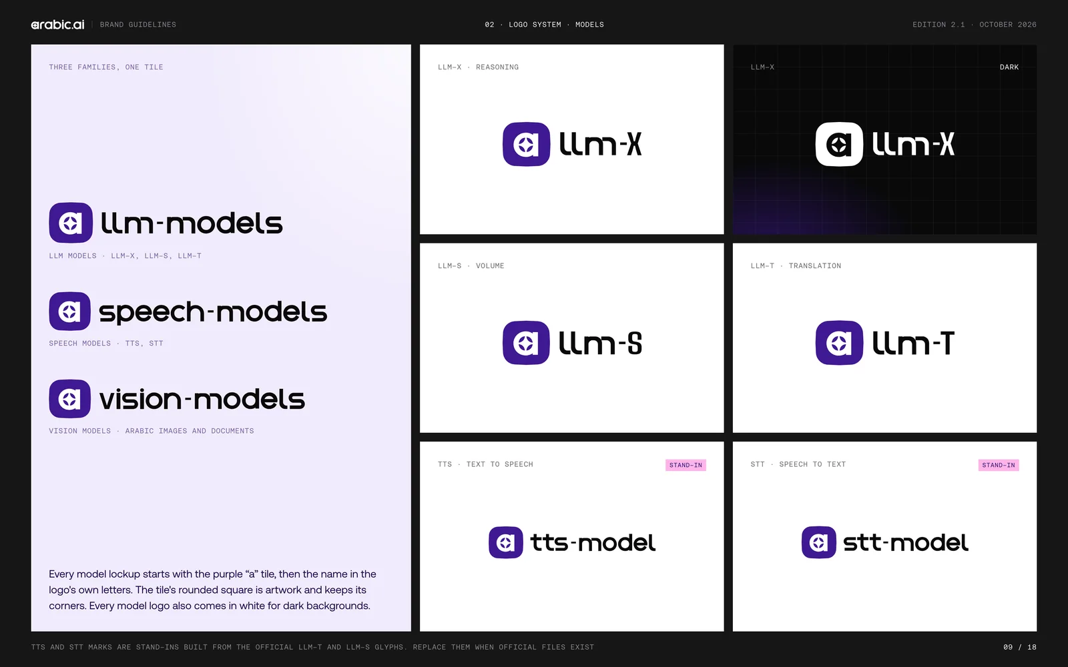Select the speech-models wordmark
This screenshot has width=1068, height=667.
213,312
